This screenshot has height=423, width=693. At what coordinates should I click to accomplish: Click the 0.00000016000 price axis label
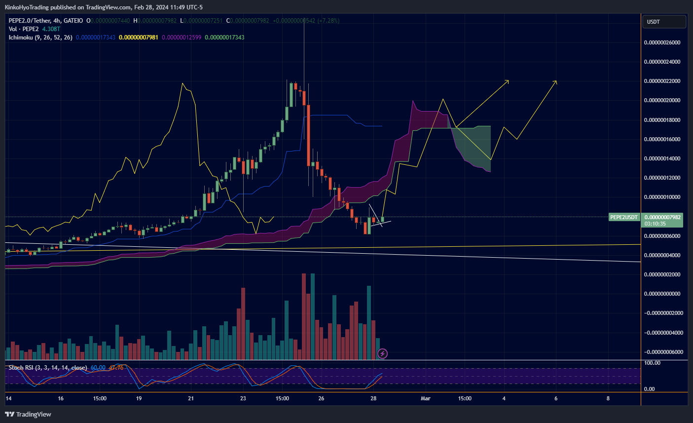pyautogui.click(x=662, y=139)
